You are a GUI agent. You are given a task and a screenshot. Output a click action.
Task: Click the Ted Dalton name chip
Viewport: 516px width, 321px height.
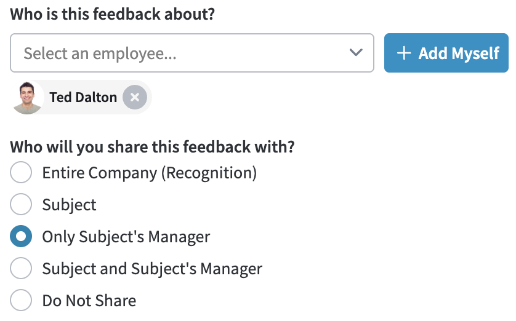pyautogui.click(x=81, y=97)
